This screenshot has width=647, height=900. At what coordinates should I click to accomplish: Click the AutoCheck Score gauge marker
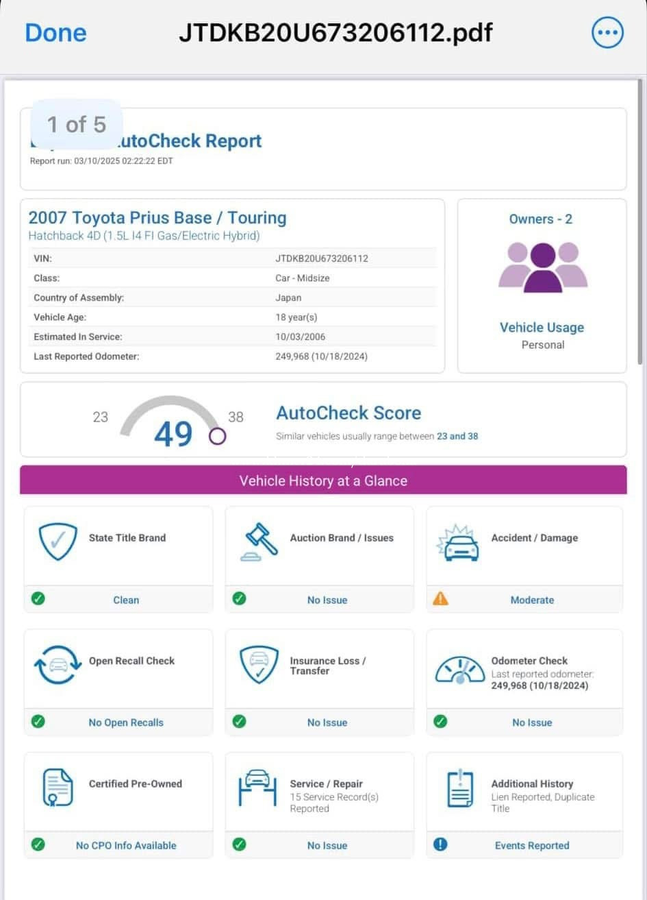coord(217,436)
